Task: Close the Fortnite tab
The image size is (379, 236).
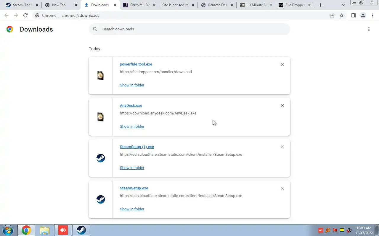Action: tap(154, 5)
